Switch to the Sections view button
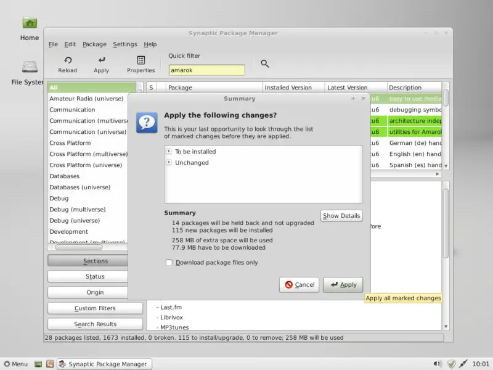 (x=88, y=261)
